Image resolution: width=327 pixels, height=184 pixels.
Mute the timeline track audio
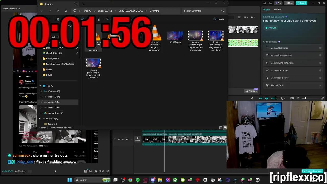coord(127,139)
